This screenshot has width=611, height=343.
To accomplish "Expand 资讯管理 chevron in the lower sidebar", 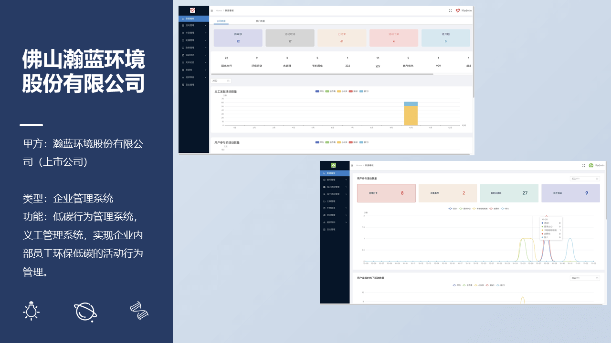I will point(346,215).
